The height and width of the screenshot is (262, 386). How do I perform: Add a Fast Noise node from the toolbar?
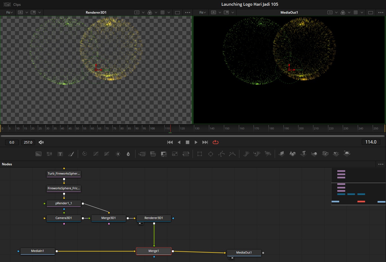[49, 154]
